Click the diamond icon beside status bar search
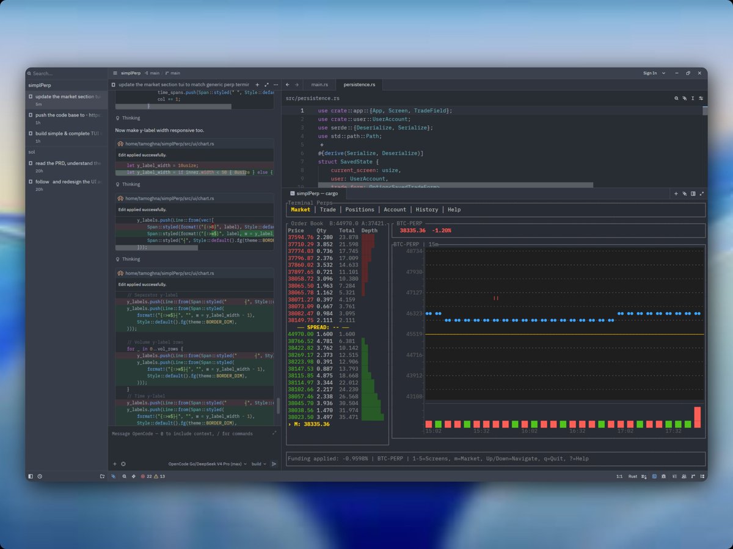 click(x=133, y=476)
